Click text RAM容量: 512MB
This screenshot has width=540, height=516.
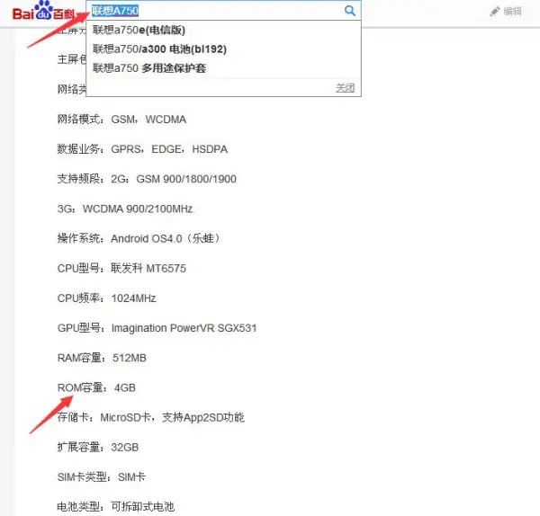[102, 358]
